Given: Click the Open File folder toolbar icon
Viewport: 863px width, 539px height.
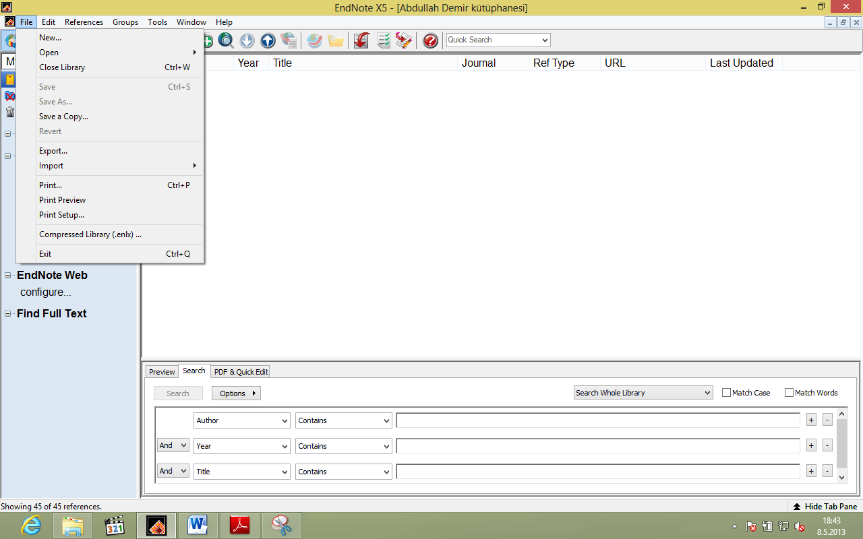Looking at the screenshot, I should 336,40.
